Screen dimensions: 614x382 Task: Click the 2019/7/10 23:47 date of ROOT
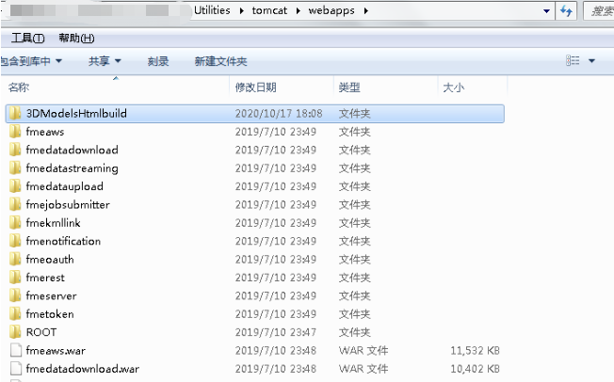pos(275,332)
